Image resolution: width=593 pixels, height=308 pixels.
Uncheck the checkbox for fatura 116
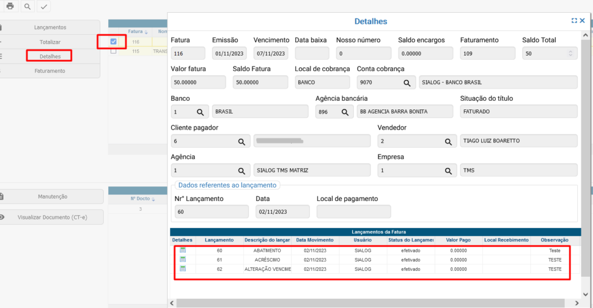114,41
